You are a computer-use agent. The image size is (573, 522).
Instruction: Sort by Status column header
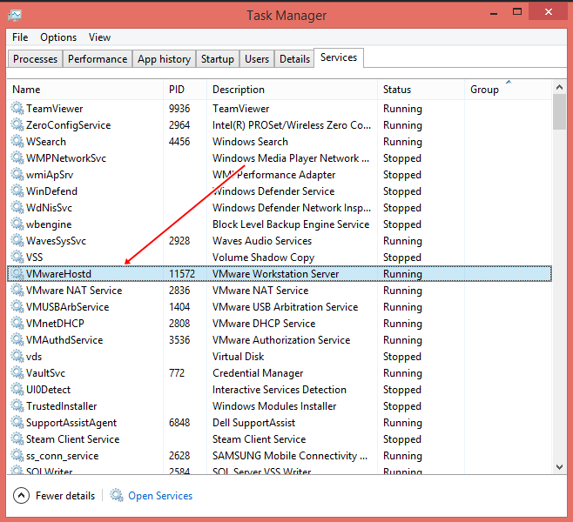click(421, 90)
